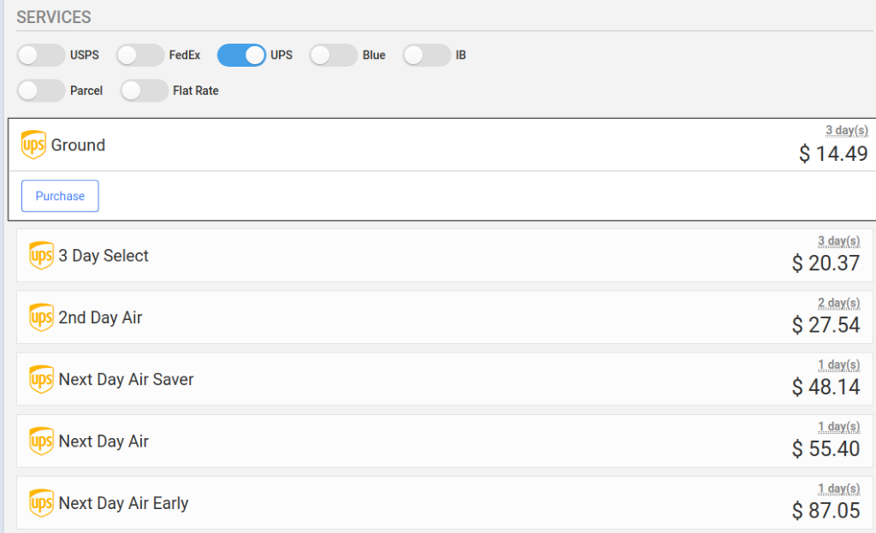Switch on the IB toggle
Image resolution: width=876 pixels, height=533 pixels.
tap(425, 55)
